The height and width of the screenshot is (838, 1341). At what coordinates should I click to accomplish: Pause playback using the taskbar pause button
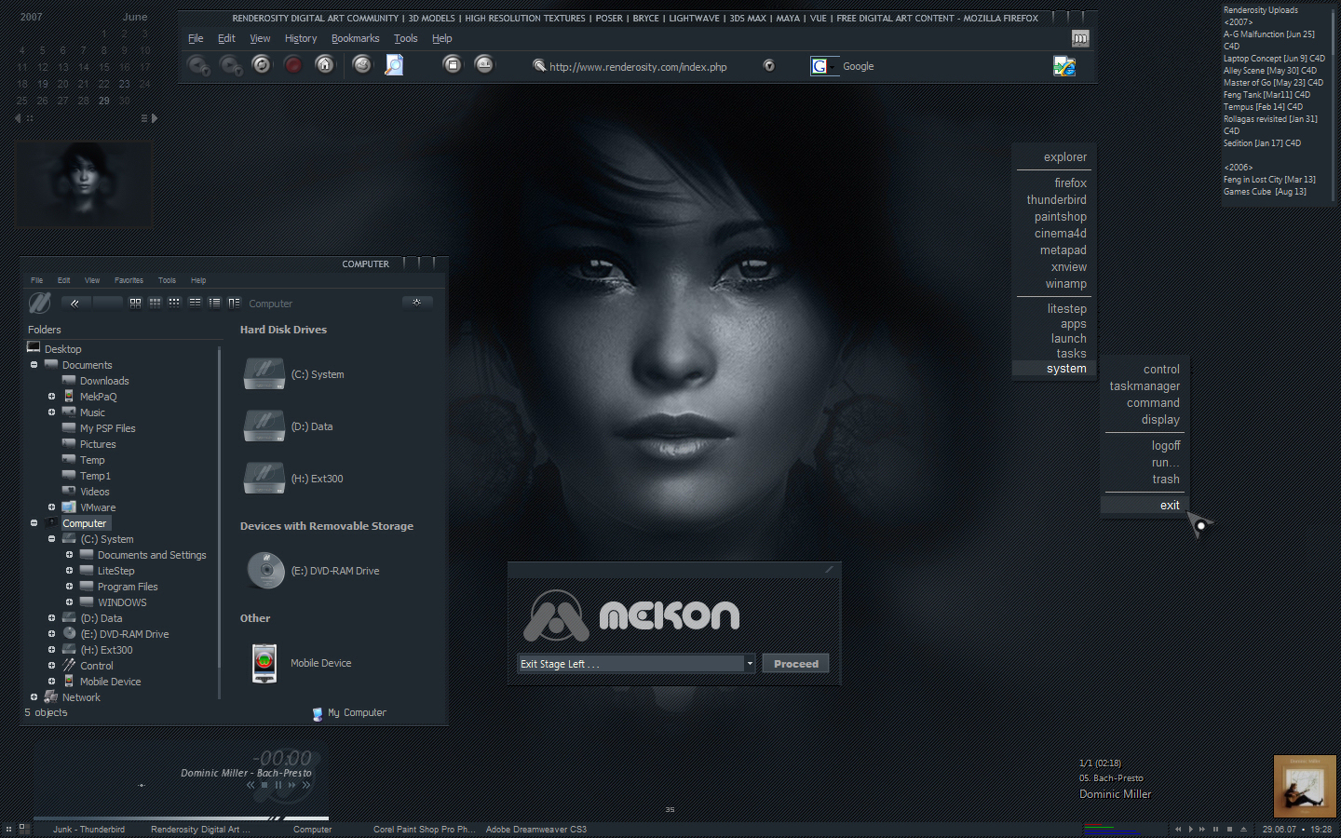1215,829
